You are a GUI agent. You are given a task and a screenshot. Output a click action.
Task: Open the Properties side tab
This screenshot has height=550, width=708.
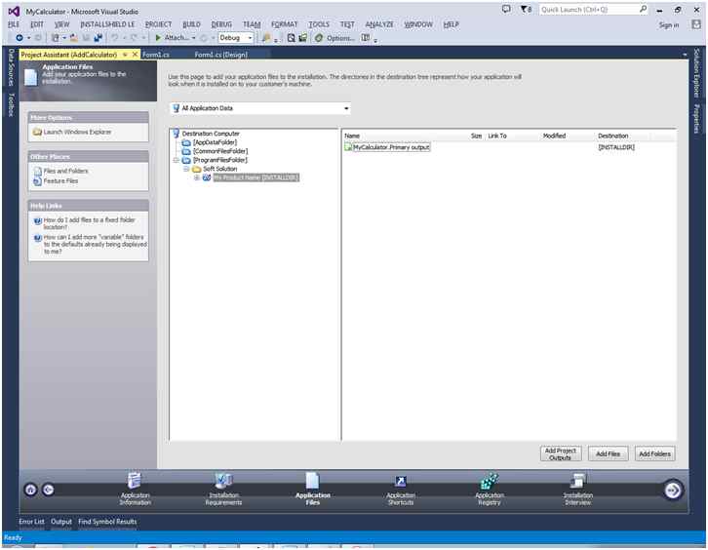click(696, 119)
